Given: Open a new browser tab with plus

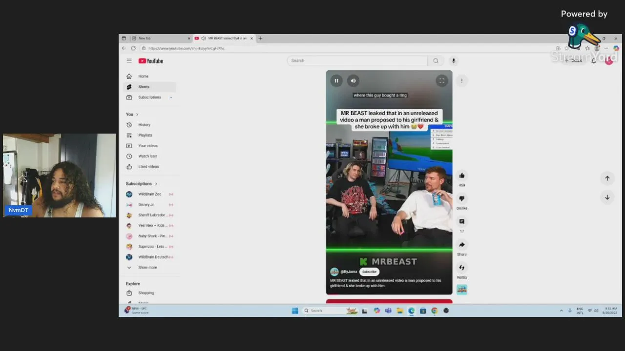Looking at the screenshot, I should [x=260, y=39].
